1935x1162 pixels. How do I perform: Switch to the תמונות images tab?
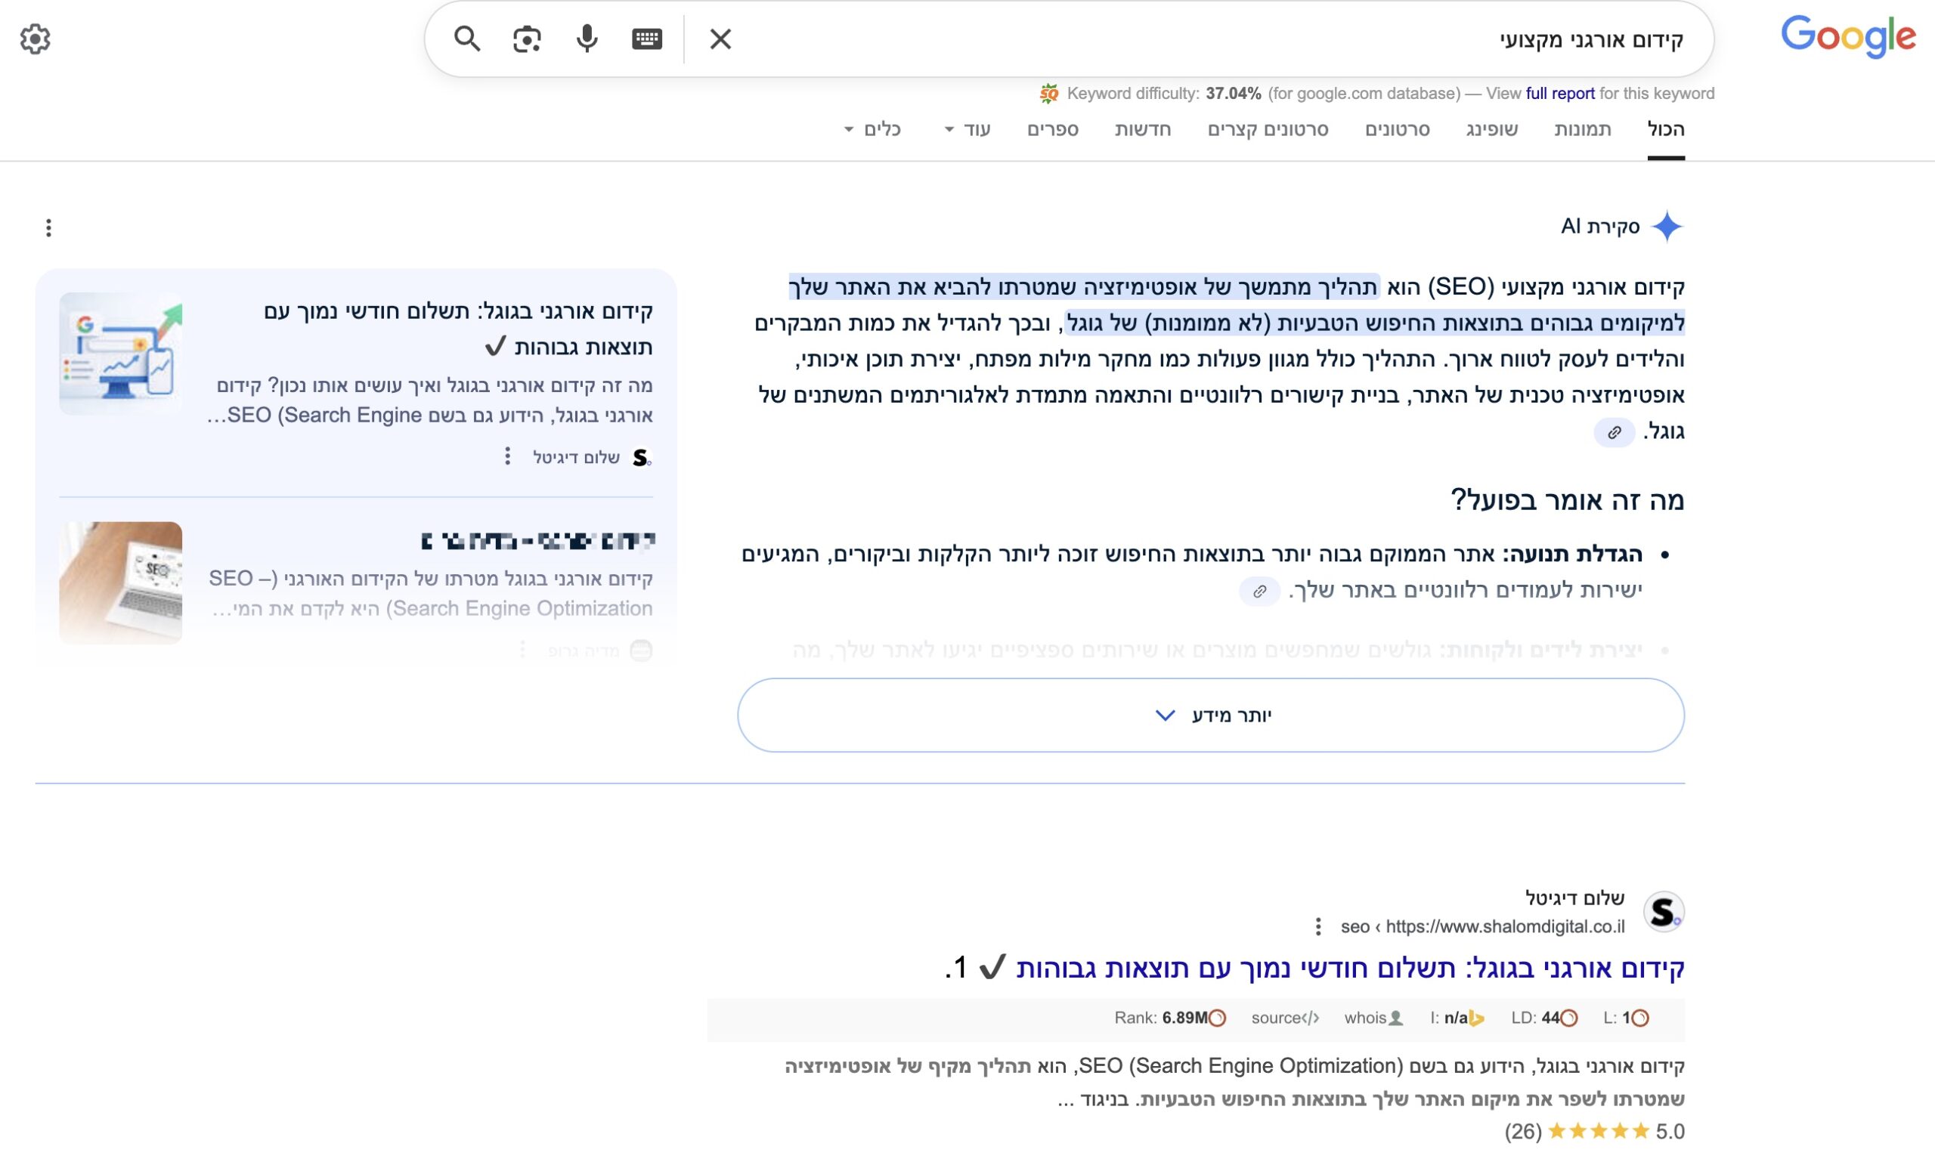click(1582, 129)
